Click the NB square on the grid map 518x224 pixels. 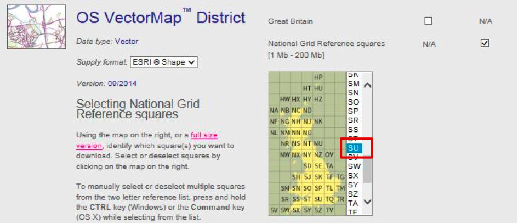(x=285, y=110)
